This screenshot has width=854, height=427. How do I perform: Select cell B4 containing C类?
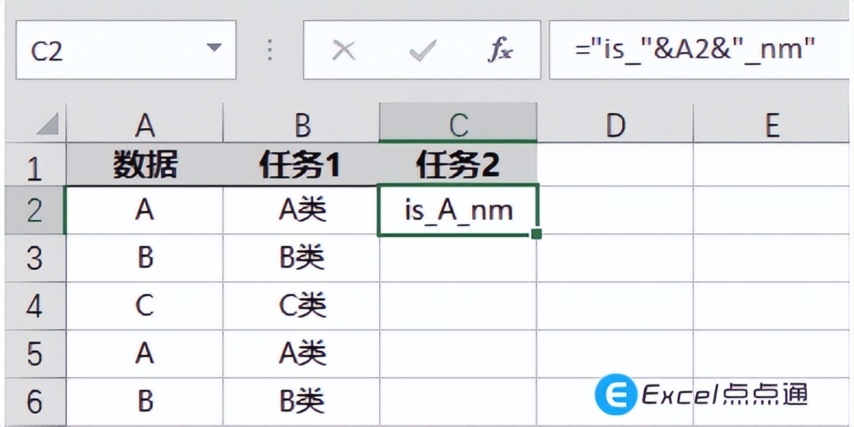(302, 305)
